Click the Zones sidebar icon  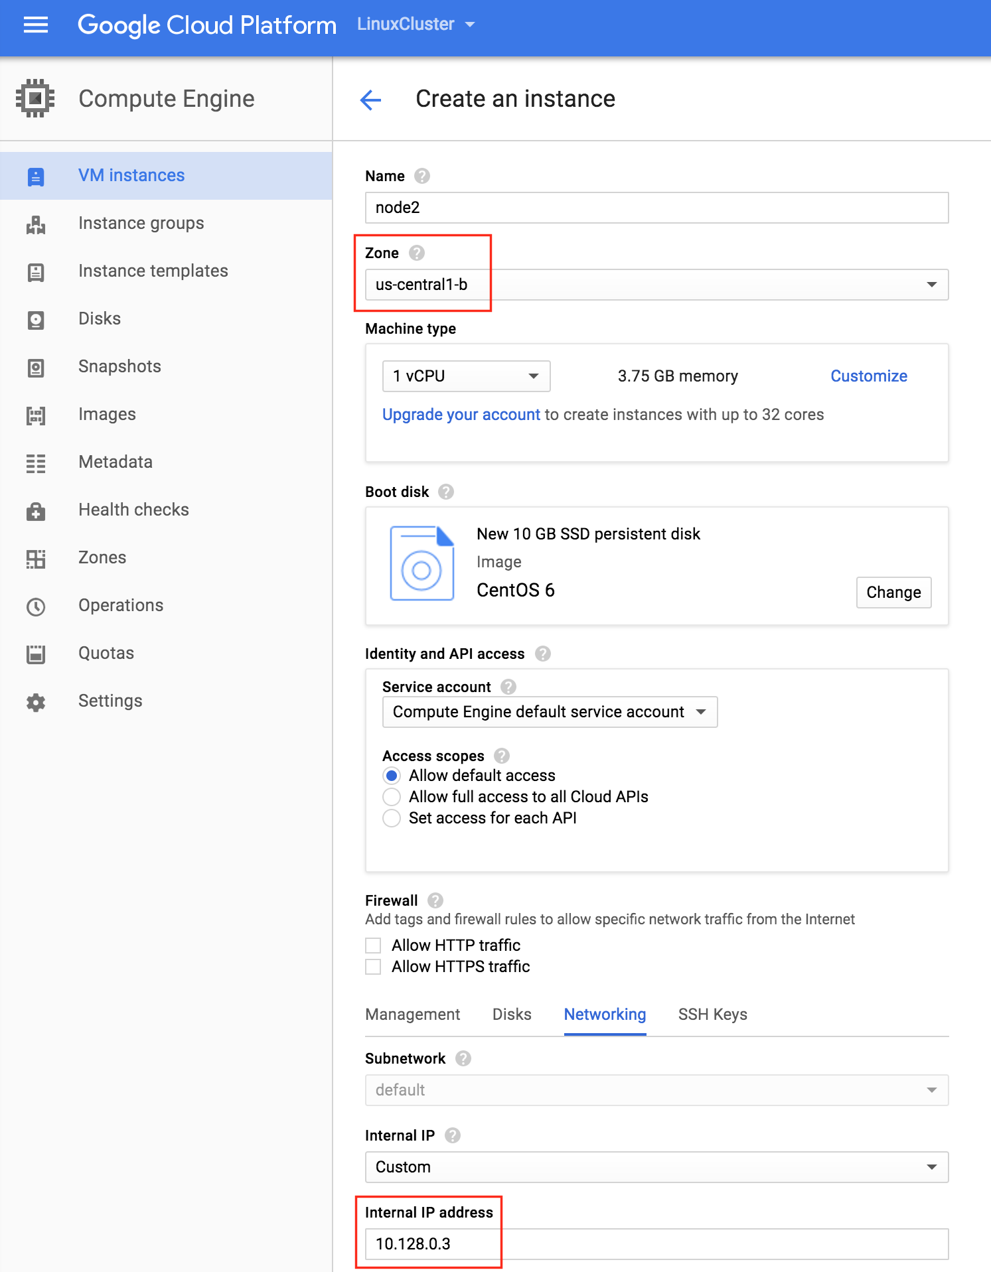point(36,559)
